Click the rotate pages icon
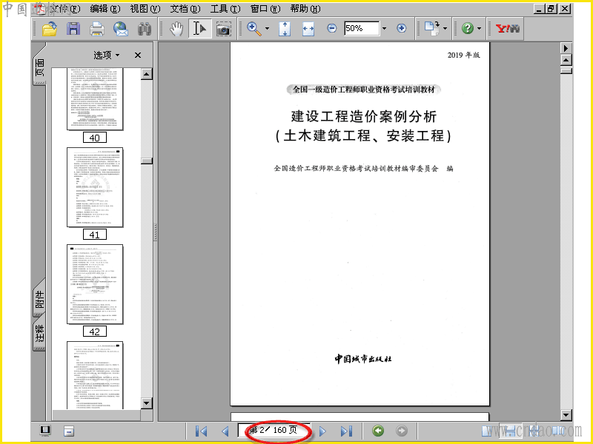The width and height of the screenshot is (593, 444). pos(431,29)
